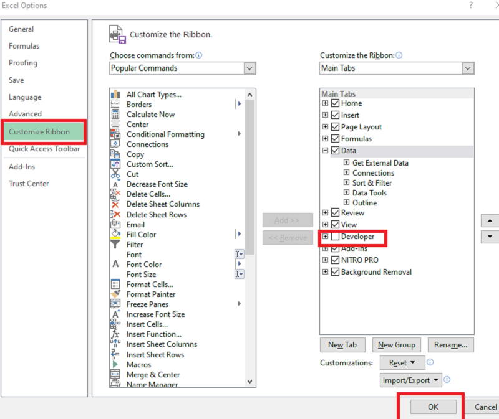Switch to the Trust Center category
Viewport: 499px width, 419px height.
[x=29, y=184]
